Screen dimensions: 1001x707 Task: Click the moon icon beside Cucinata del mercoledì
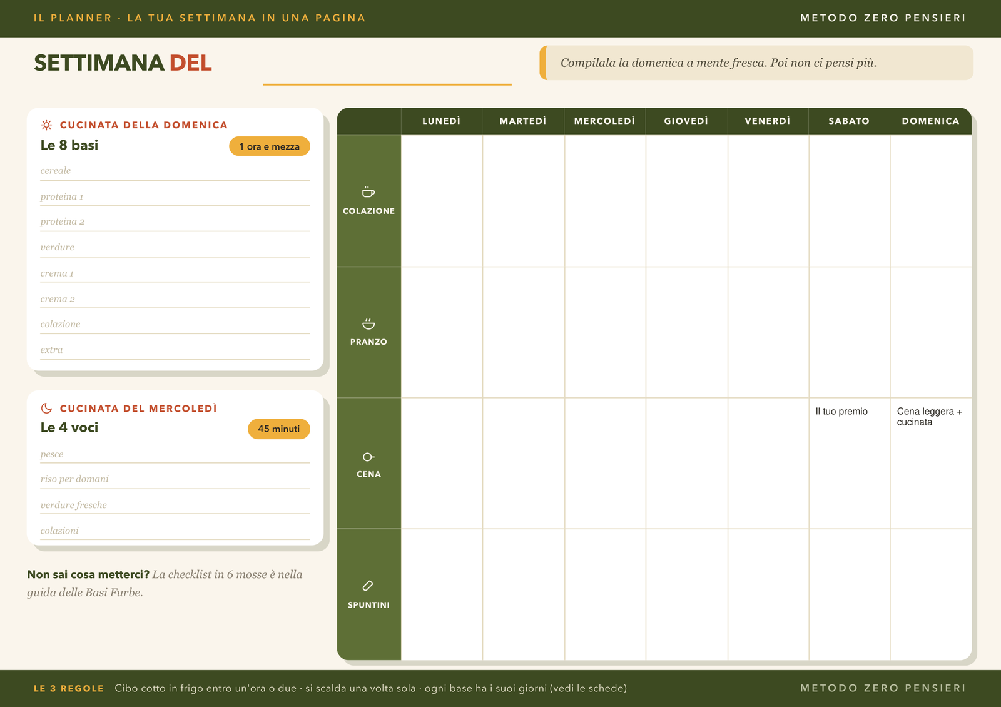coord(46,408)
